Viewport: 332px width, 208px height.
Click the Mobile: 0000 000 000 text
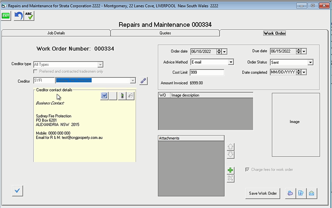(53, 133)
